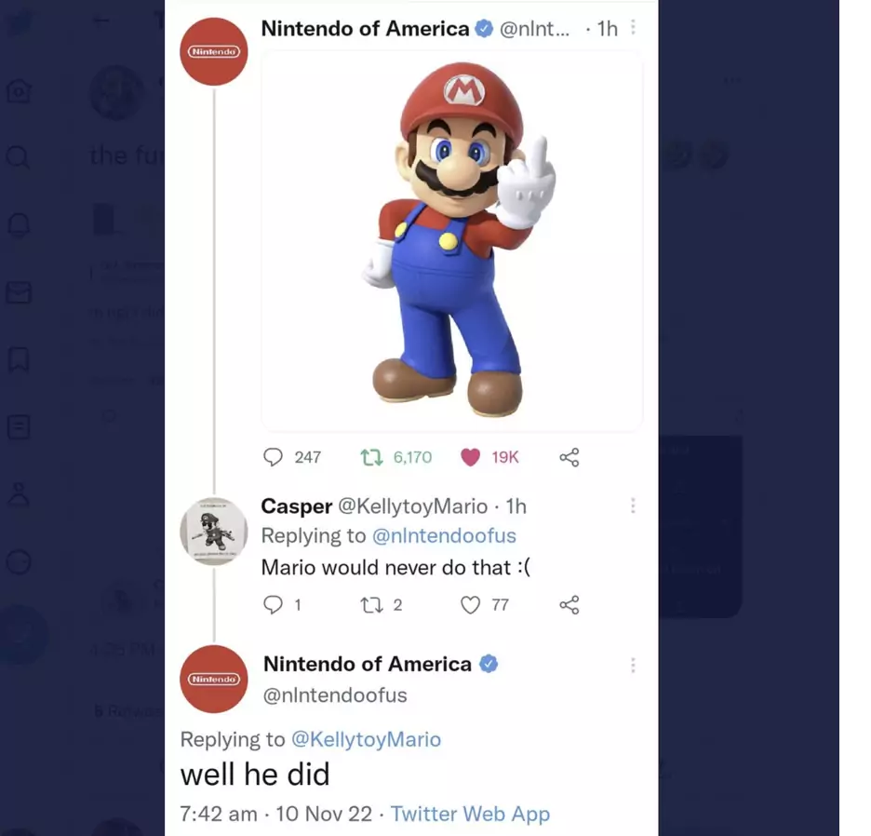Open the top Nintendo of America avatar
The width and height of the screenshot is (871, 836).
(x=214, y=51)
